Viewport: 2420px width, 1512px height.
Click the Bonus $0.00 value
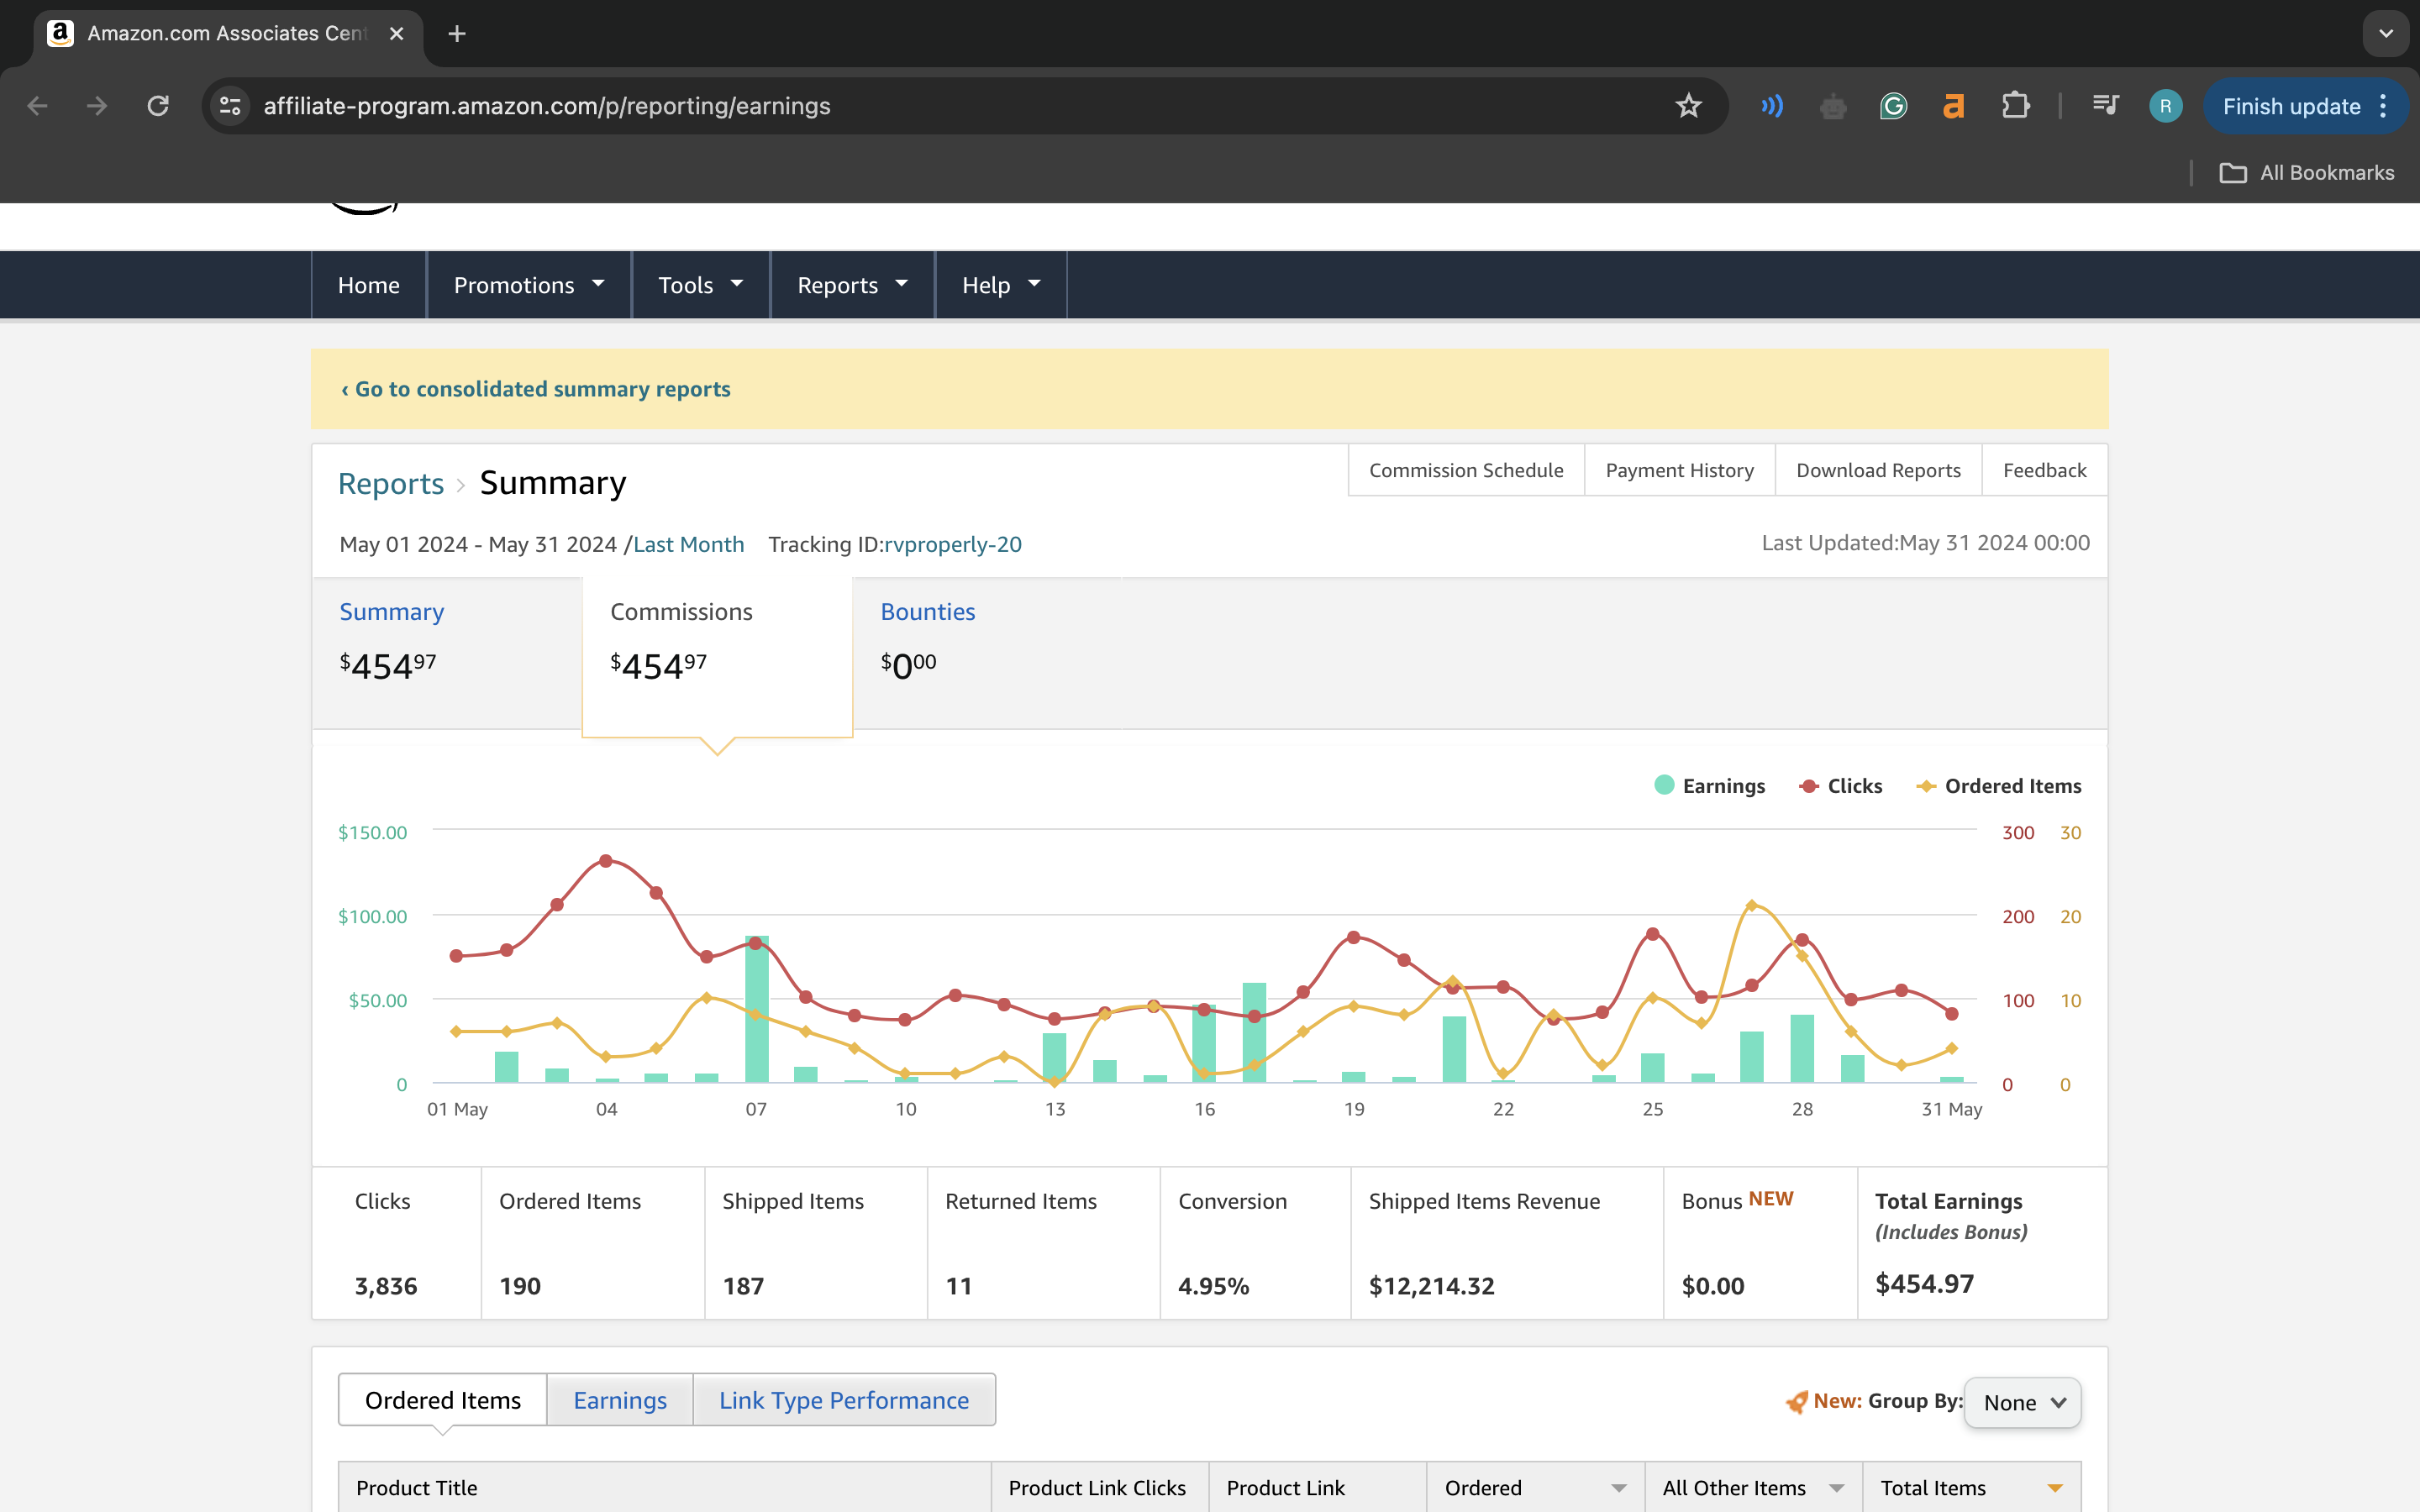1713,1286
